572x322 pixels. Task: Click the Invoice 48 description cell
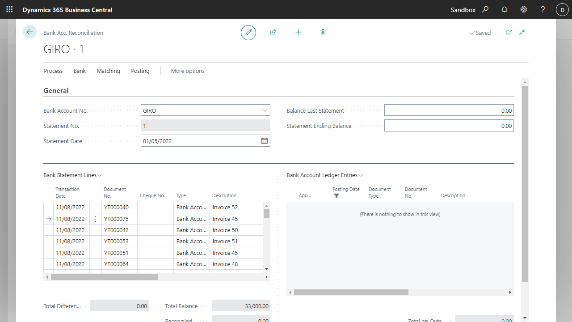click(236, 264)
